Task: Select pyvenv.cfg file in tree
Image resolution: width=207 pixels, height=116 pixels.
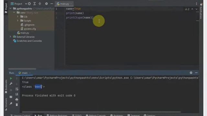Action: (x=28, y=29)
